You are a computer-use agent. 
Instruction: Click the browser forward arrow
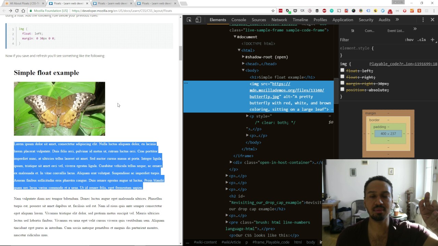(10, 11)
